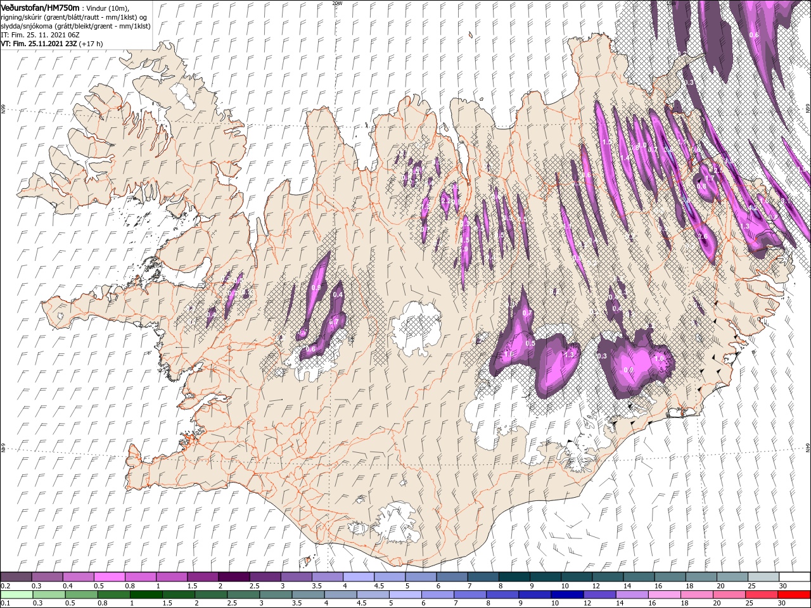
Task: Select the 'VT: Fim. 25.11.2021 23Z' valid time
Action: tap(39, 44)
